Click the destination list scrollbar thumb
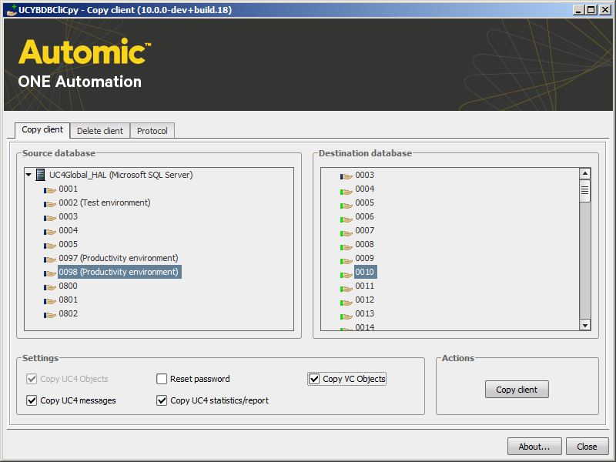Image resolution: width=616 pixels, height=462 pixels. [x=585, y=190]
